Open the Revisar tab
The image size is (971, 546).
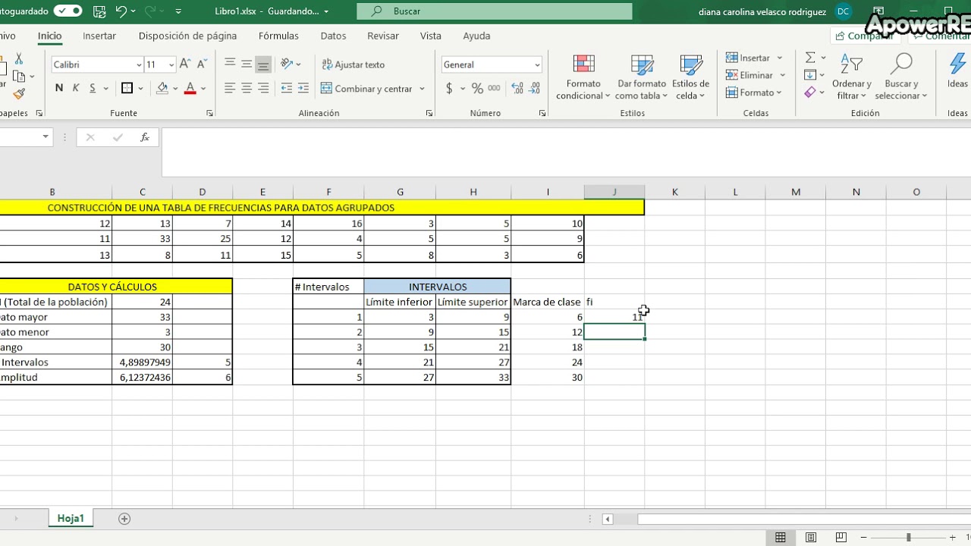tap(383, 36)
